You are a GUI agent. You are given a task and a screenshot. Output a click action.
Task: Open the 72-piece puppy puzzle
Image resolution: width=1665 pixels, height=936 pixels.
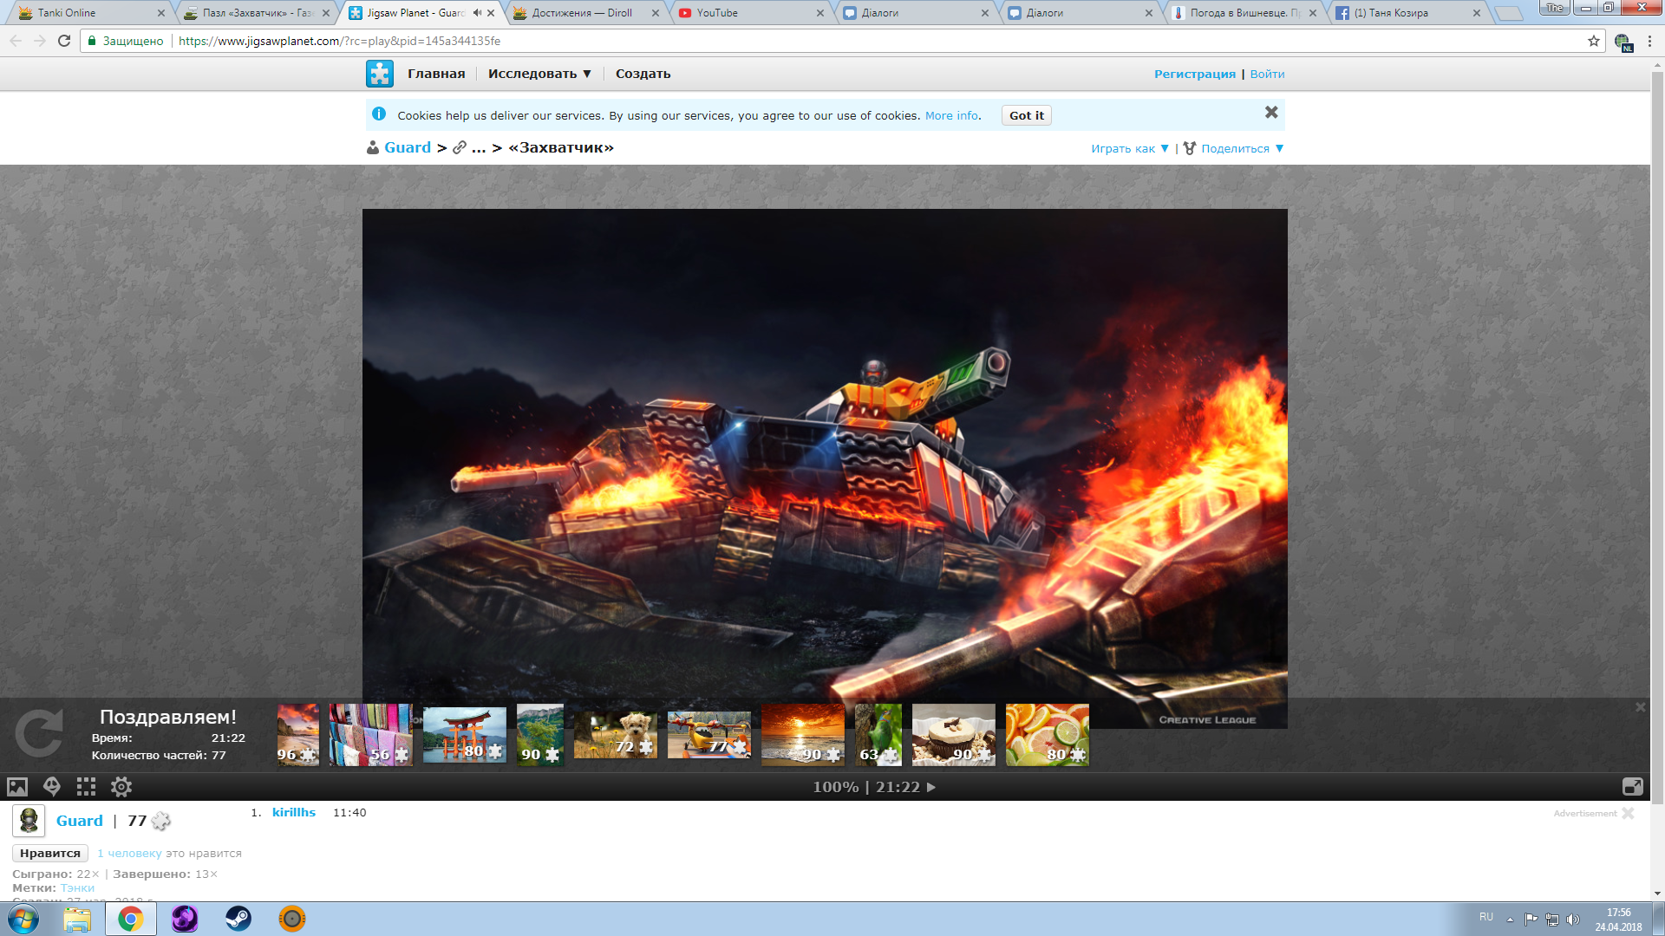pyautogui.click(x=615, y=735)
